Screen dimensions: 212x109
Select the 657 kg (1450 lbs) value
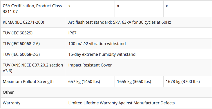[x=84, y=82]
